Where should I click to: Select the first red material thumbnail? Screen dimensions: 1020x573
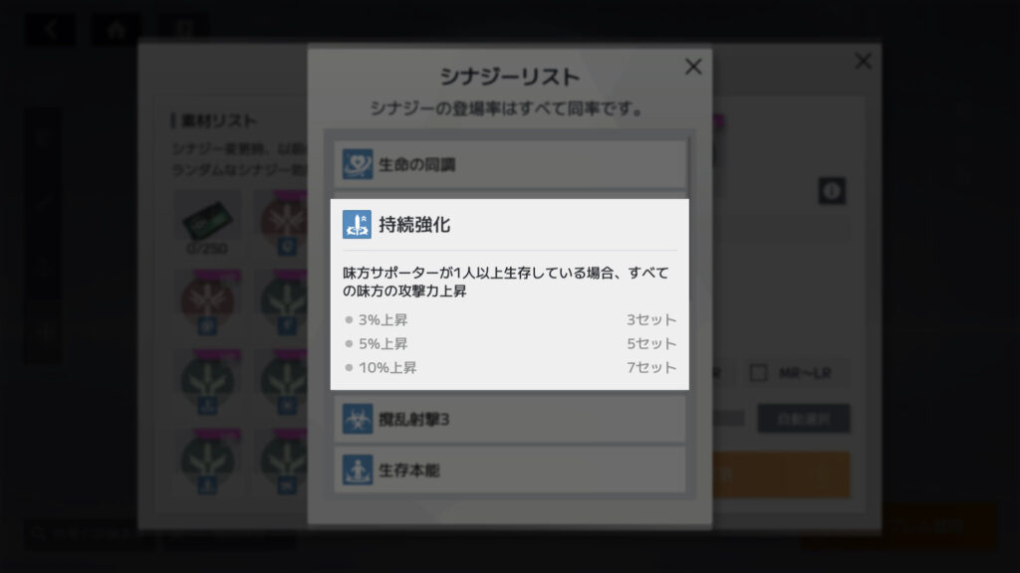click(x=287, y=223)
